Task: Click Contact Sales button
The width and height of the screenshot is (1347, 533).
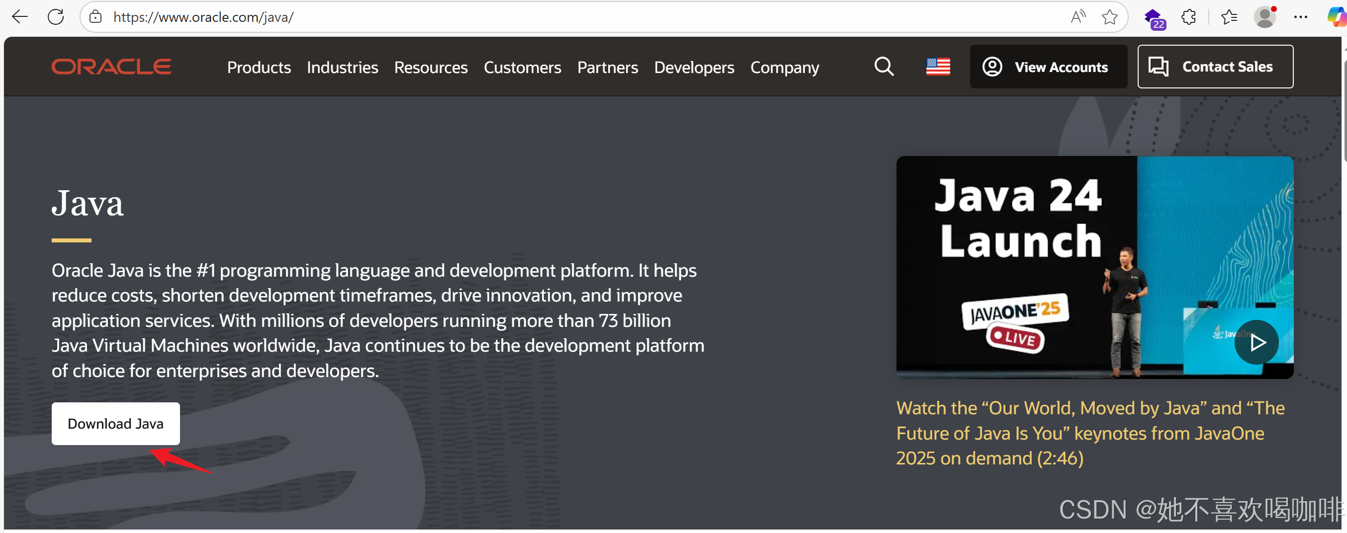Action: coord(1215,67)
